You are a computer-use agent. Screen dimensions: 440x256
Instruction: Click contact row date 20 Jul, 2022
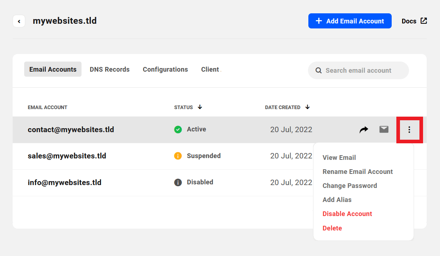coord(291,130)
